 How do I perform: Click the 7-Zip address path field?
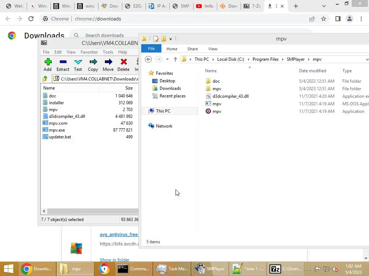95,79
